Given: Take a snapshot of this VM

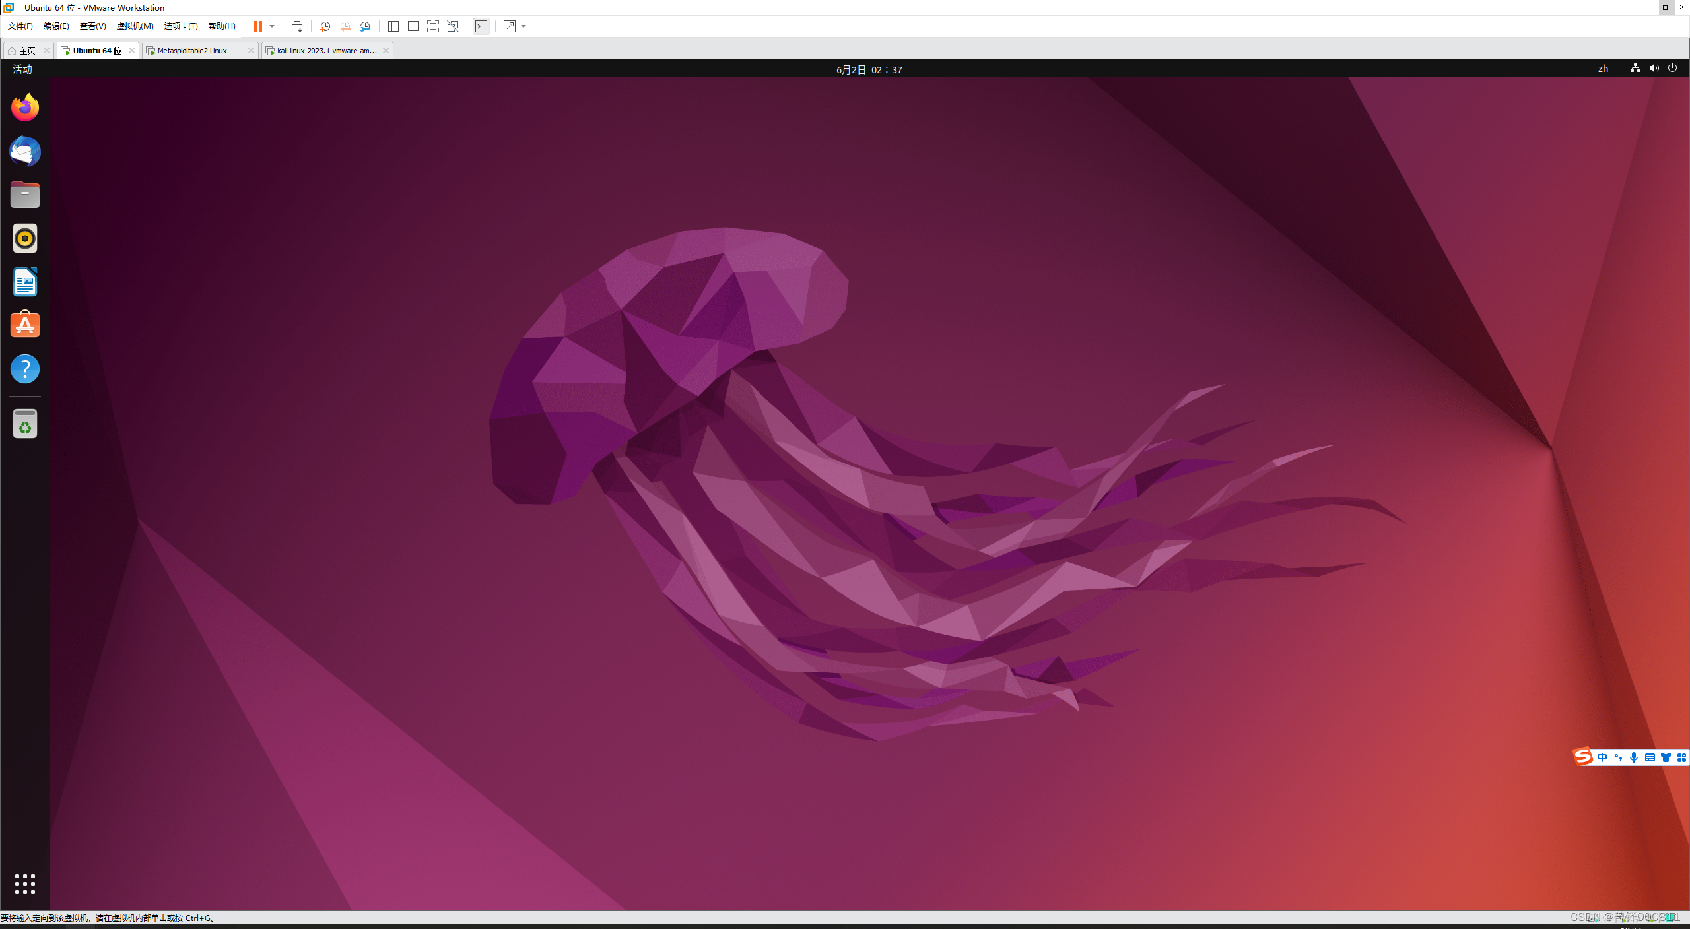Looking at the screenshot, I should click(x=325, y=26).
